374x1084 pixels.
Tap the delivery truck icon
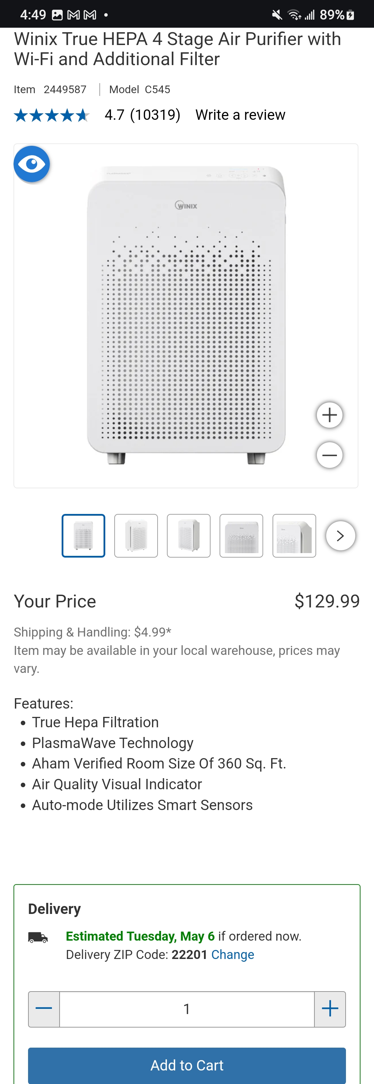[x=38, y=937]
